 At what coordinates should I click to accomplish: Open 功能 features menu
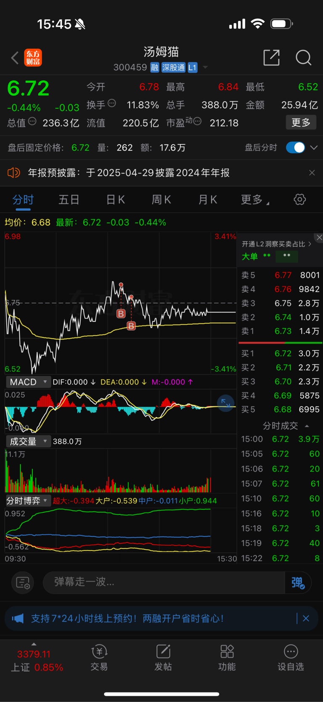(227, 658)
